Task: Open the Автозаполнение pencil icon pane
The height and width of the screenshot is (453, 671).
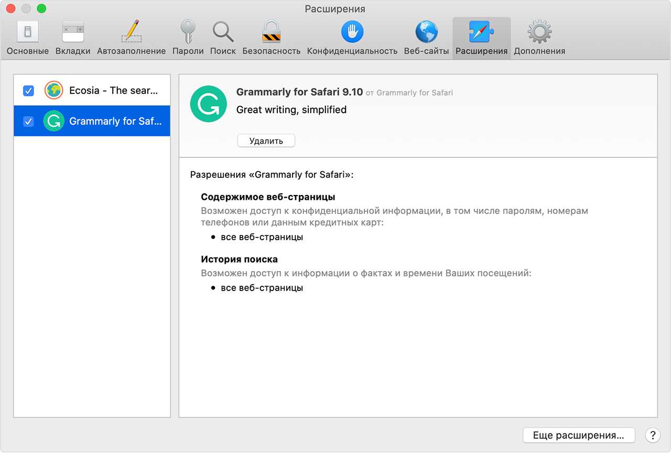Action: pyautogui.click(x=131, y=38)
